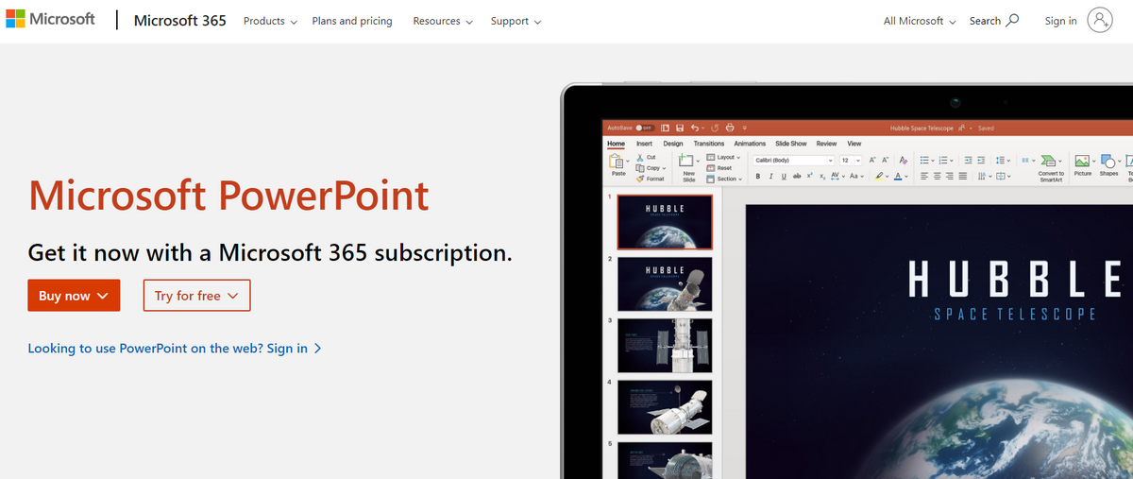Switch to the Review ribbon tab
Screen dimensions: 1133x479
coord(826,144)
